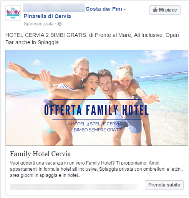Click the globe public audience icon
The width and height of the screenshot is (189, 198).
[x=60, y=24]
